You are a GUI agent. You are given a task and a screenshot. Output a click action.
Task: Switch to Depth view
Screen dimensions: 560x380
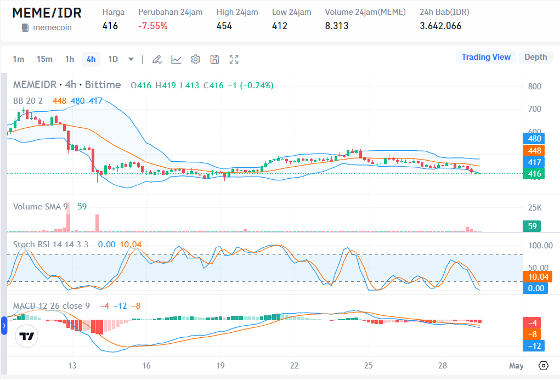535,57
